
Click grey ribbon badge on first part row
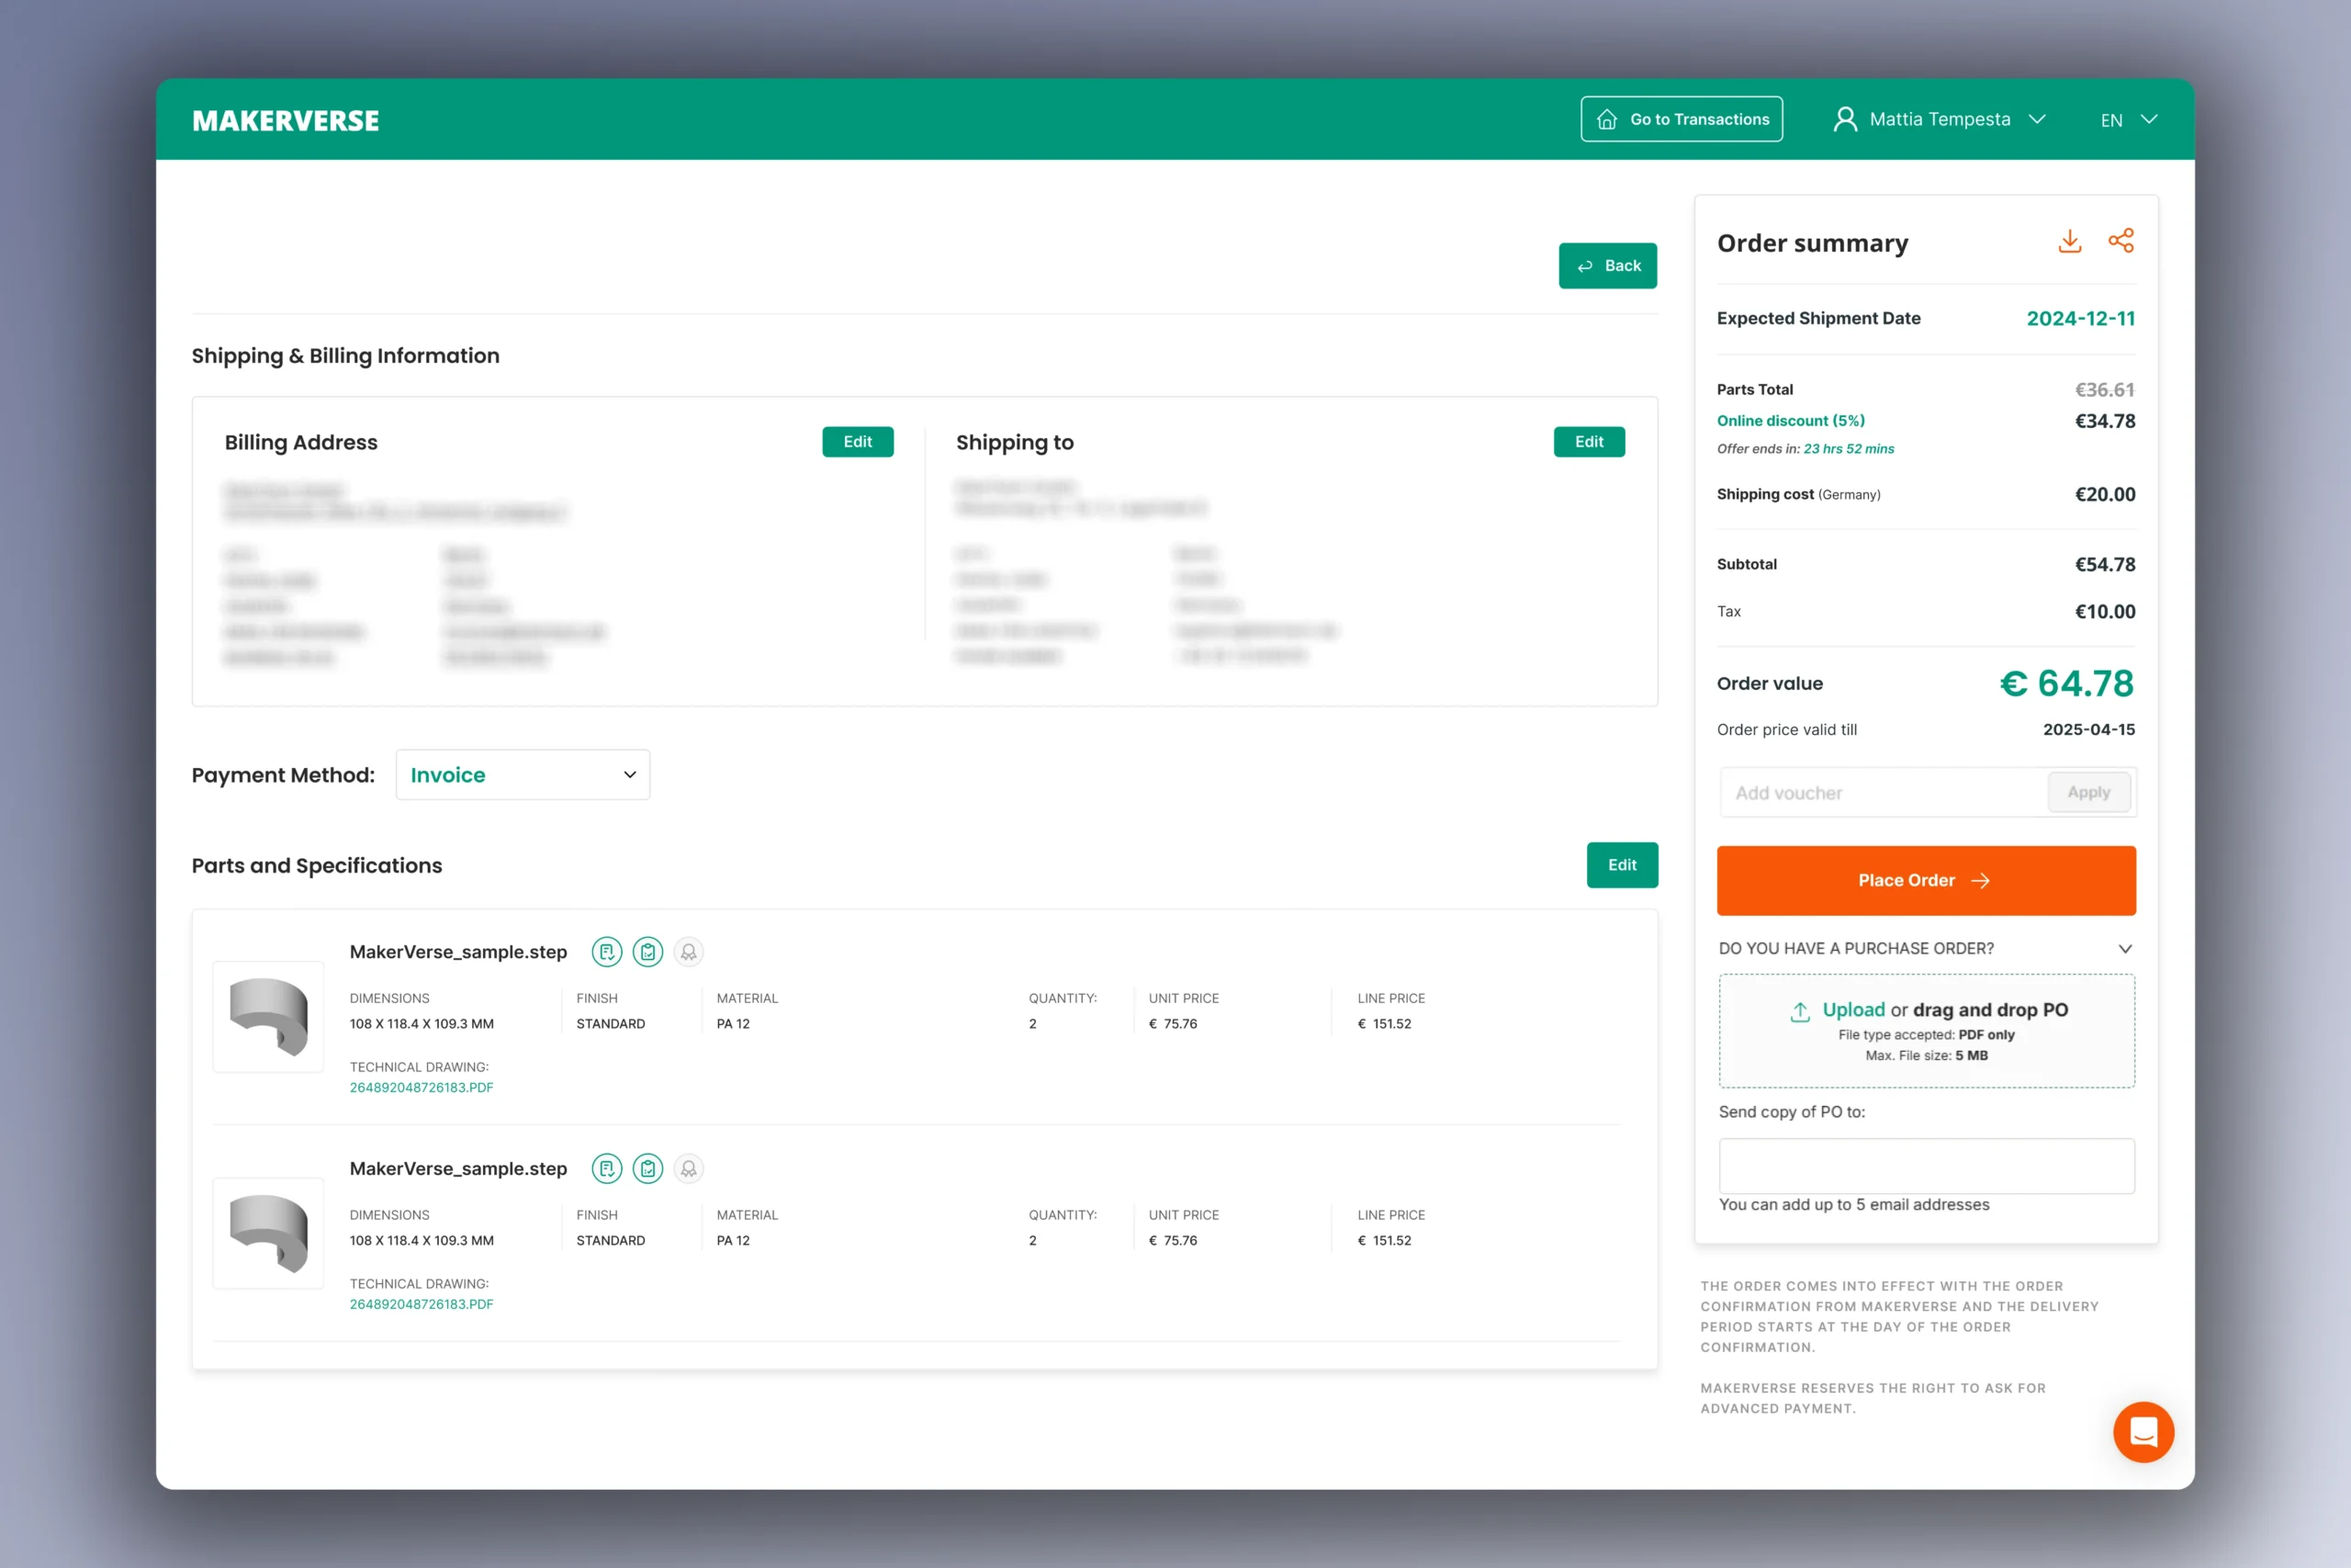pos(689,952)
